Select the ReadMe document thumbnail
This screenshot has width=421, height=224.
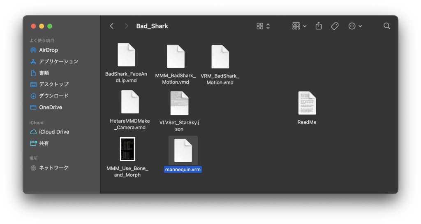click(x=307, y=103)
